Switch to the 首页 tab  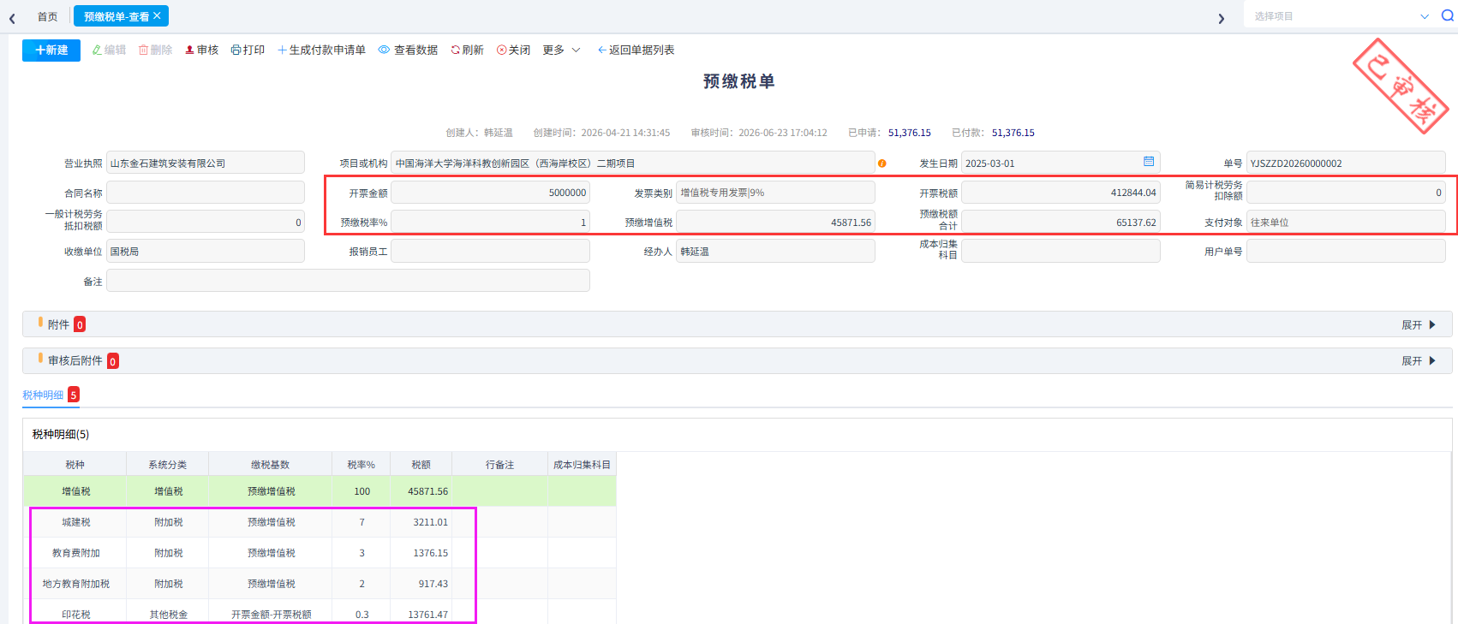(x=47, y=16)
